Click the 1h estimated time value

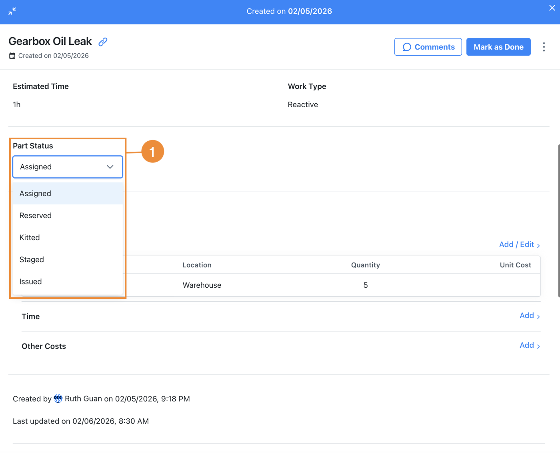click(16, 104)
